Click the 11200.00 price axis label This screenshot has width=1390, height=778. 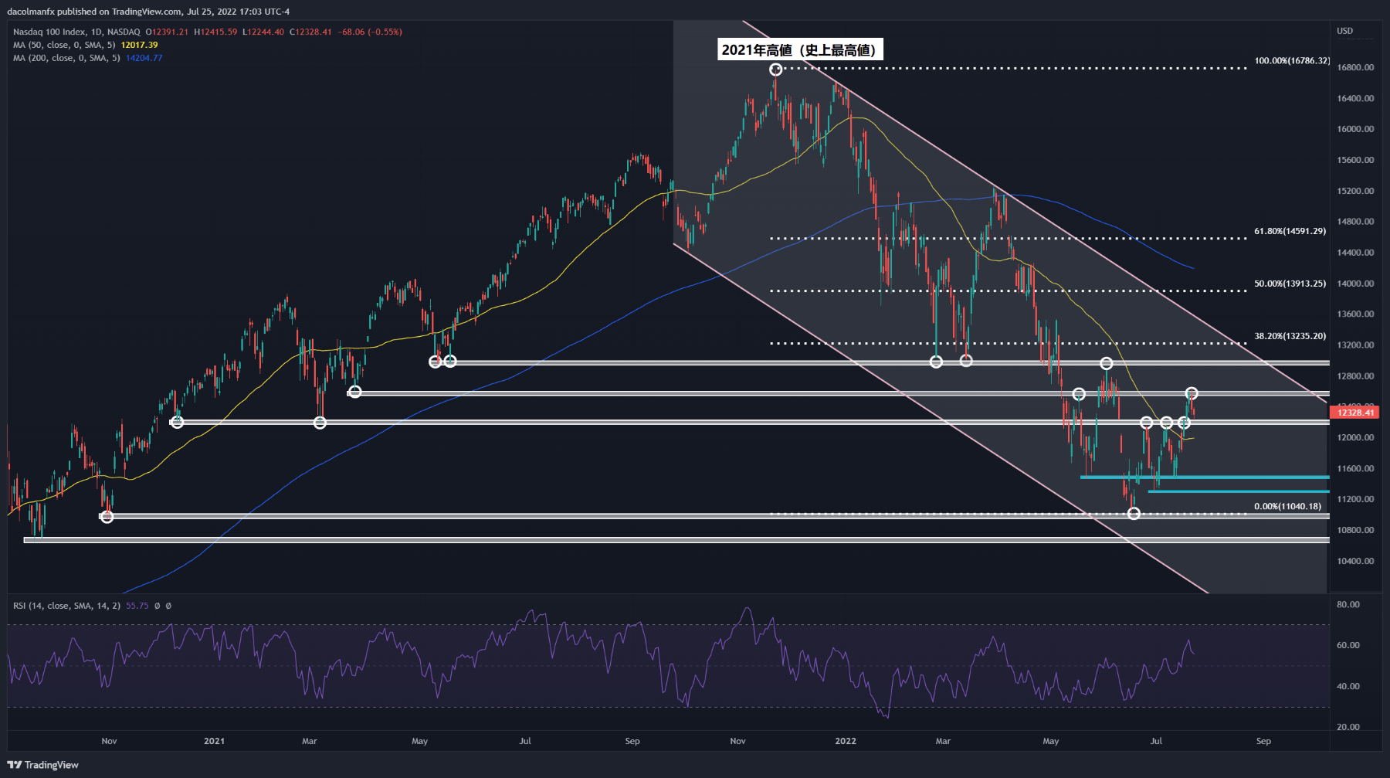(x=1355, y=499)
